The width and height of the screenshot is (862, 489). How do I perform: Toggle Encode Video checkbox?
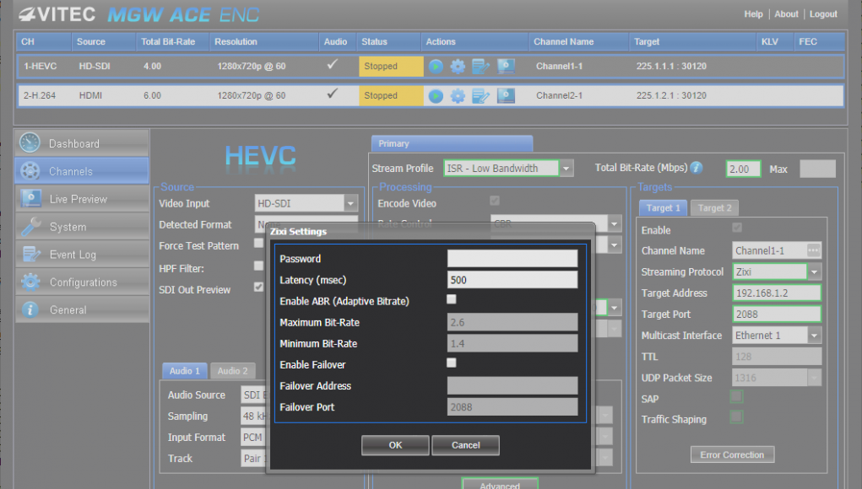495,201
